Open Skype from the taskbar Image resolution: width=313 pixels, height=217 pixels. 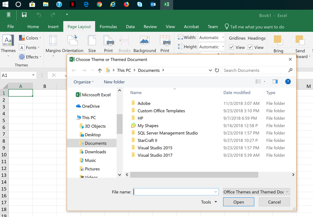(x=140, y=5)
